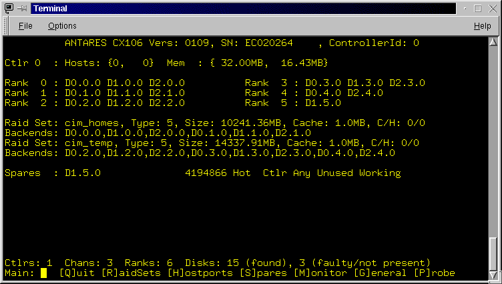Click the terminal scrollbar thumb
Screen dimensions: 502x284
click(x=493, y=253)
